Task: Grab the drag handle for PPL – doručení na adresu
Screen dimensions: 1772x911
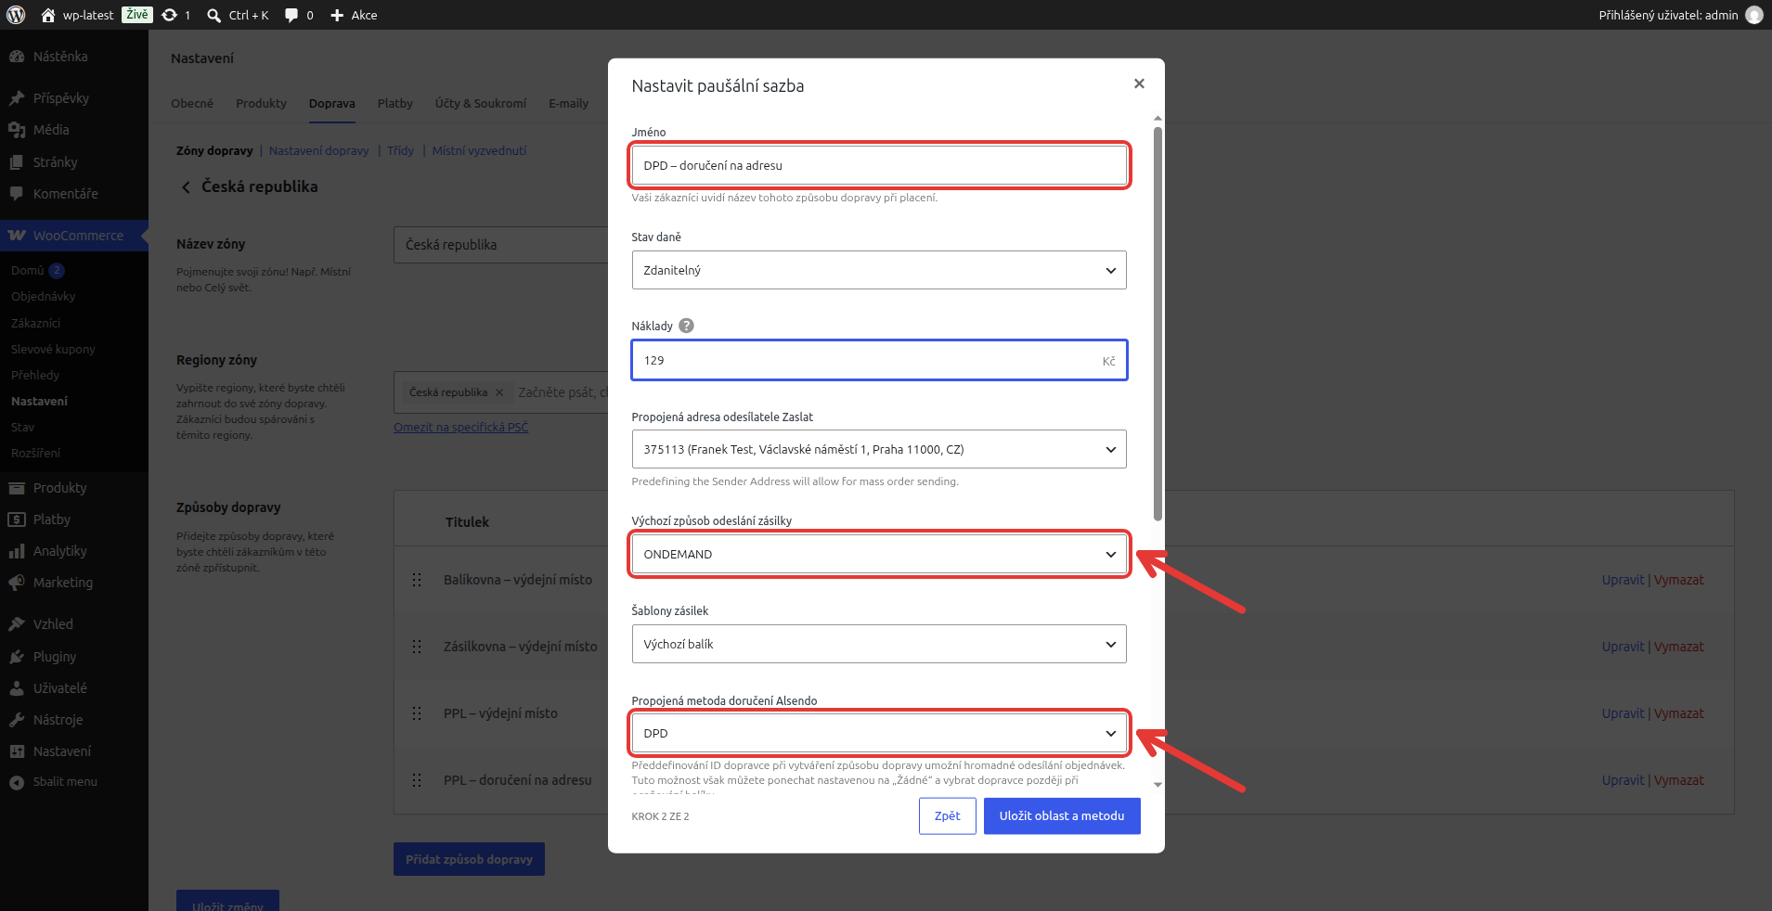Action: coord(417,780)
